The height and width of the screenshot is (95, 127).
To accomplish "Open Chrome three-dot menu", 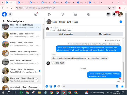I will point(124,8).
